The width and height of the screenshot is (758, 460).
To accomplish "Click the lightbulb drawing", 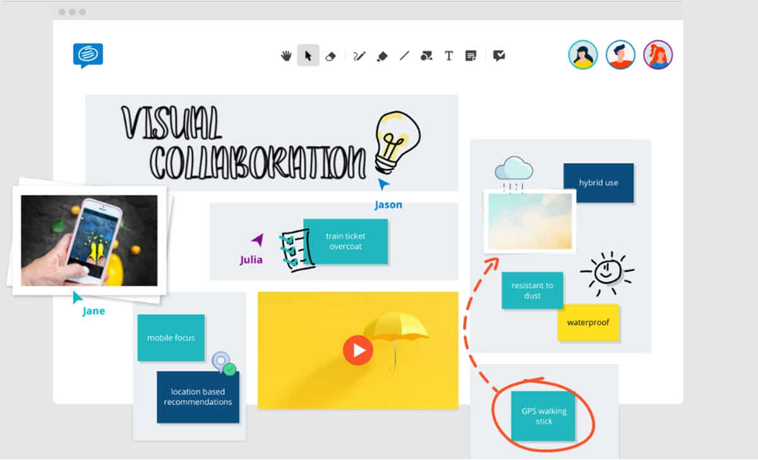I will (x=397, y=142).
